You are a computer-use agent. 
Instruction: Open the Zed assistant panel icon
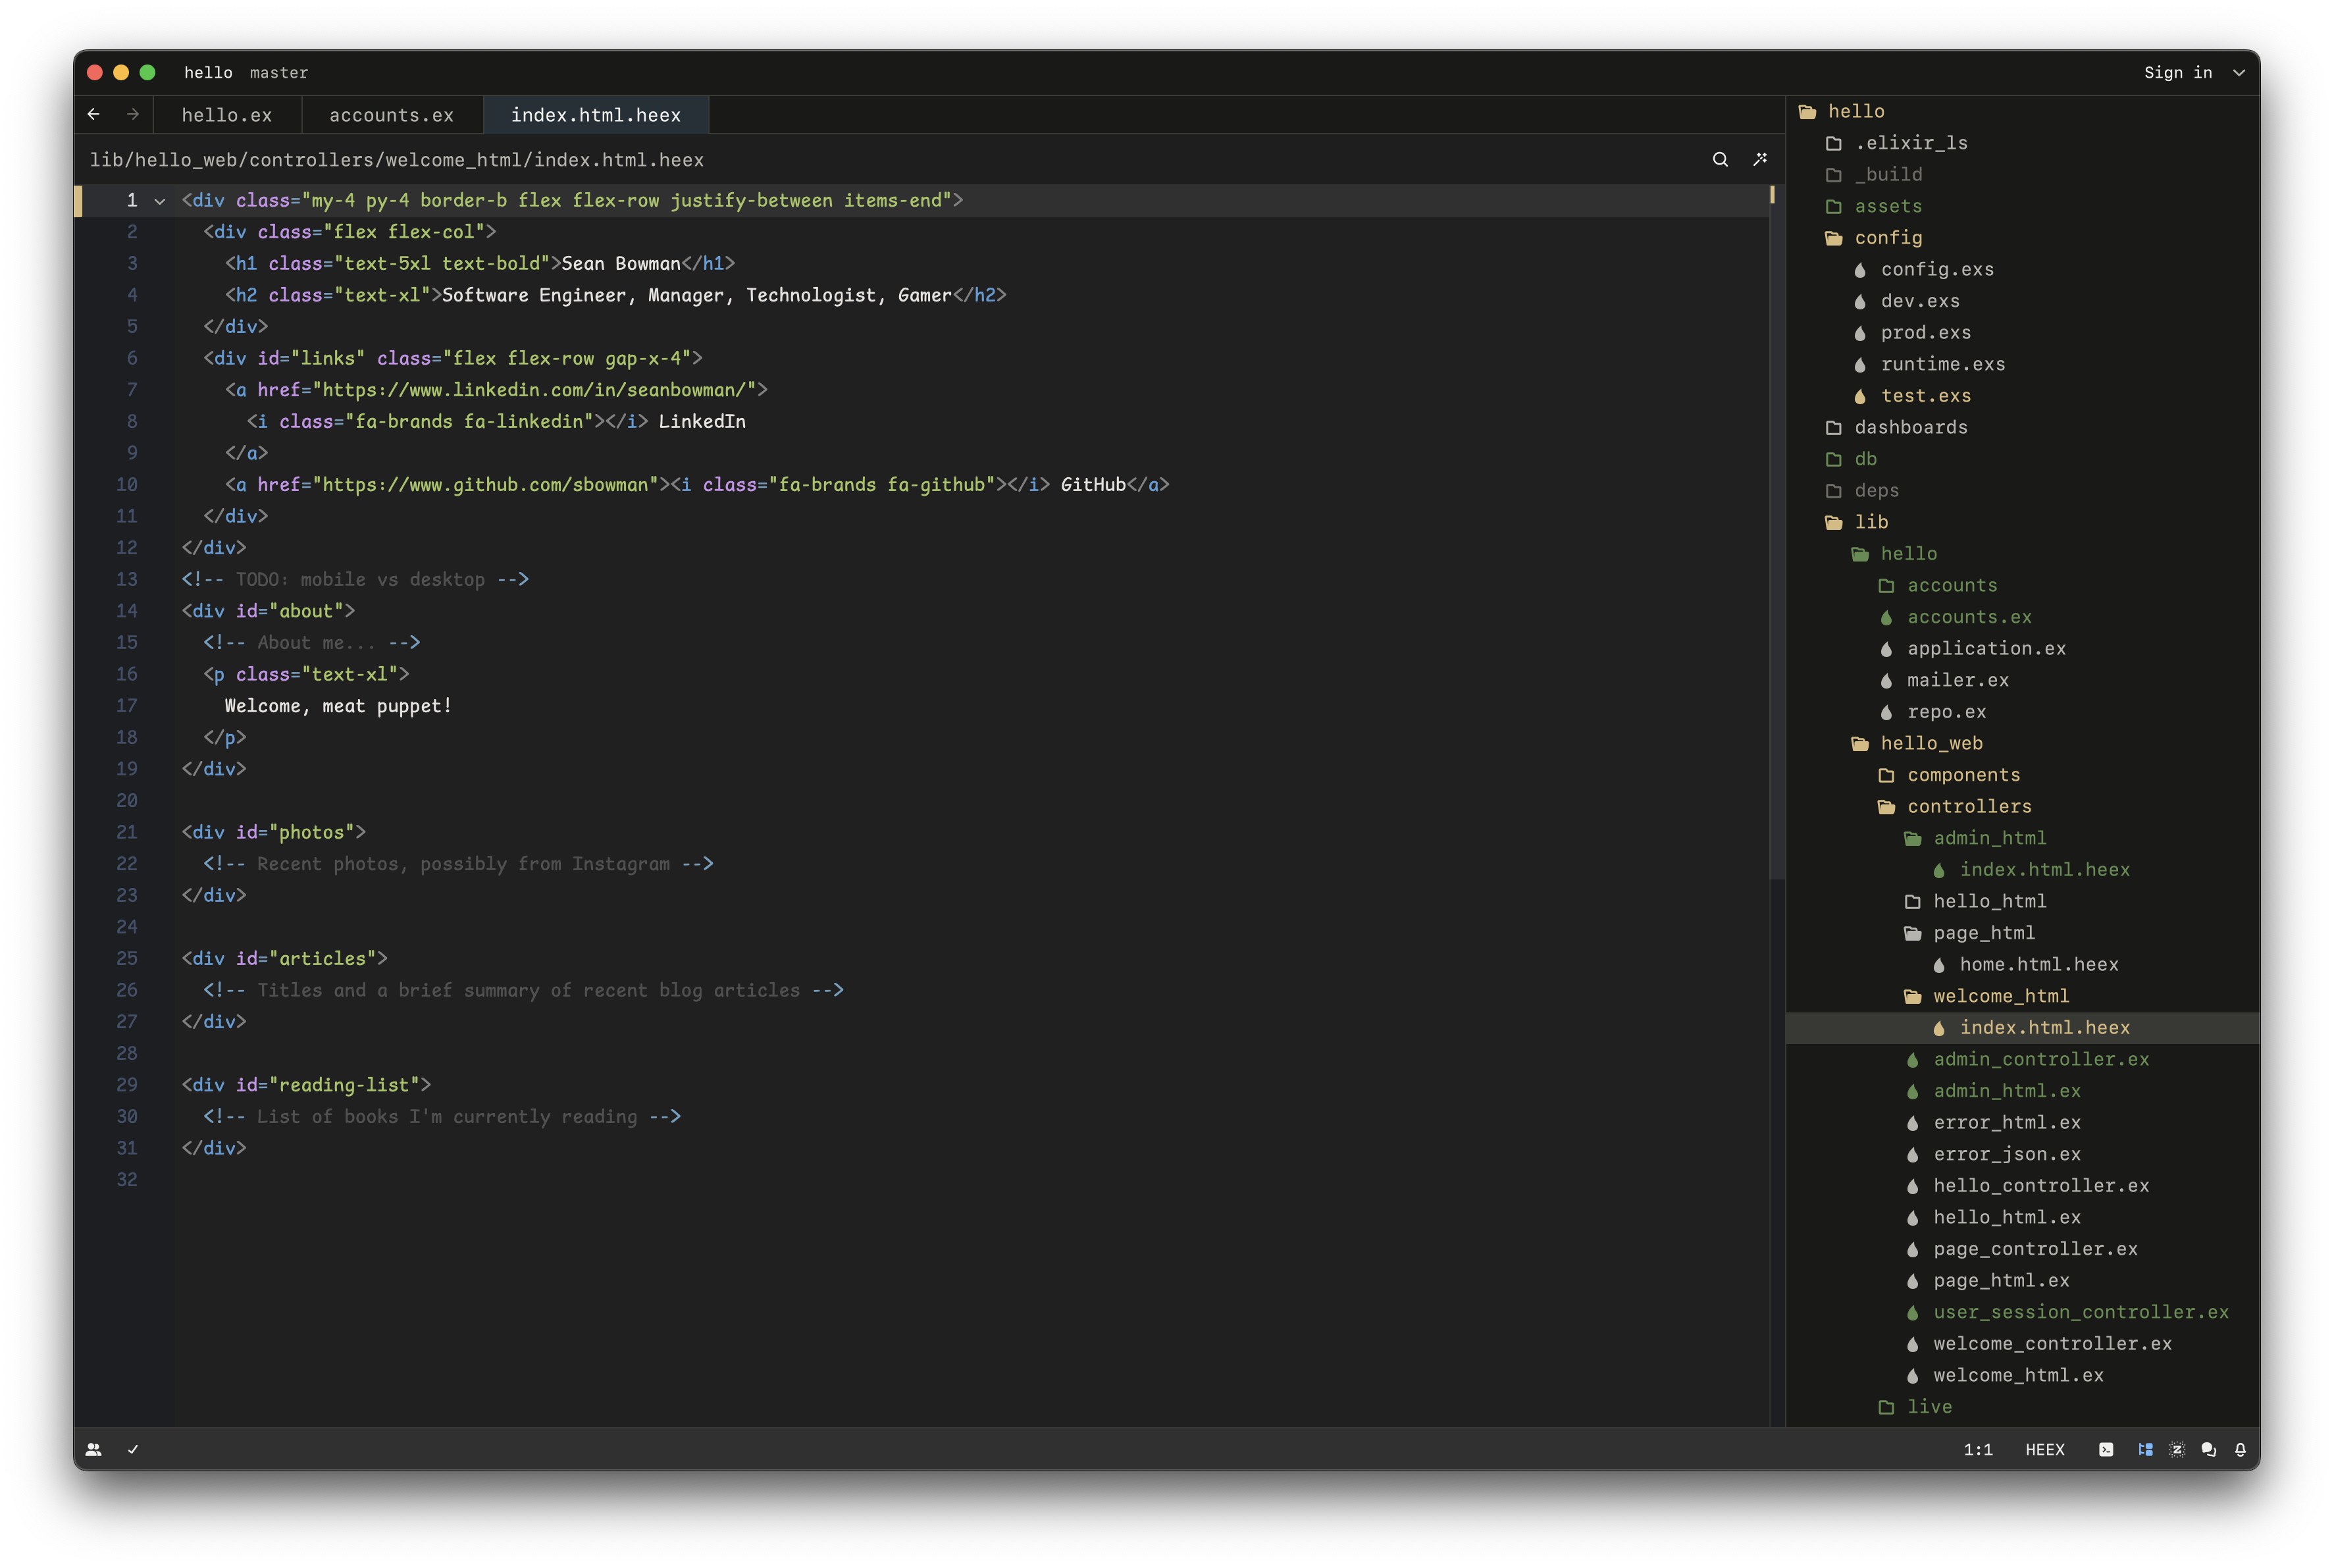point(2177,1449)
